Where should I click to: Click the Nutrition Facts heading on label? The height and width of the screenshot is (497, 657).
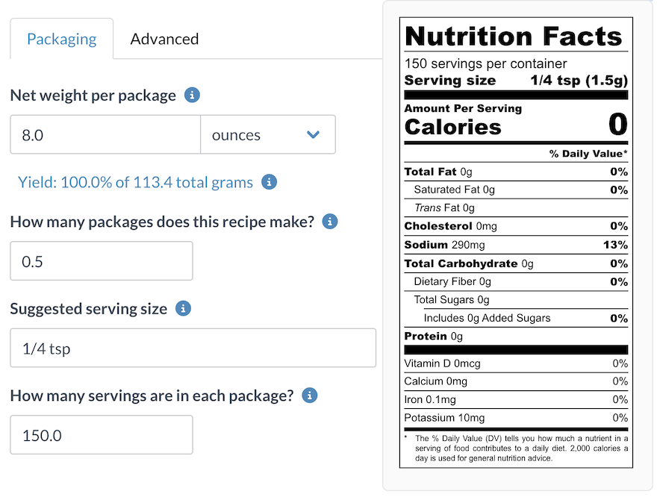[x=514, y=36]
